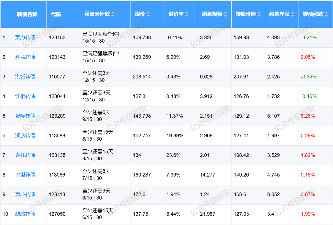This screenshot has width=333, height=225.
Task: Open the 聚隆转债 details link
Action: (25, 116)
